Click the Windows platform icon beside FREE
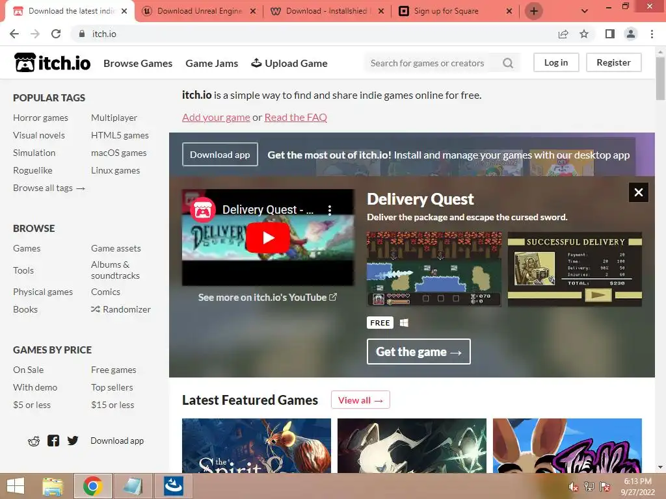666x499 pixels. click(404, 323)
